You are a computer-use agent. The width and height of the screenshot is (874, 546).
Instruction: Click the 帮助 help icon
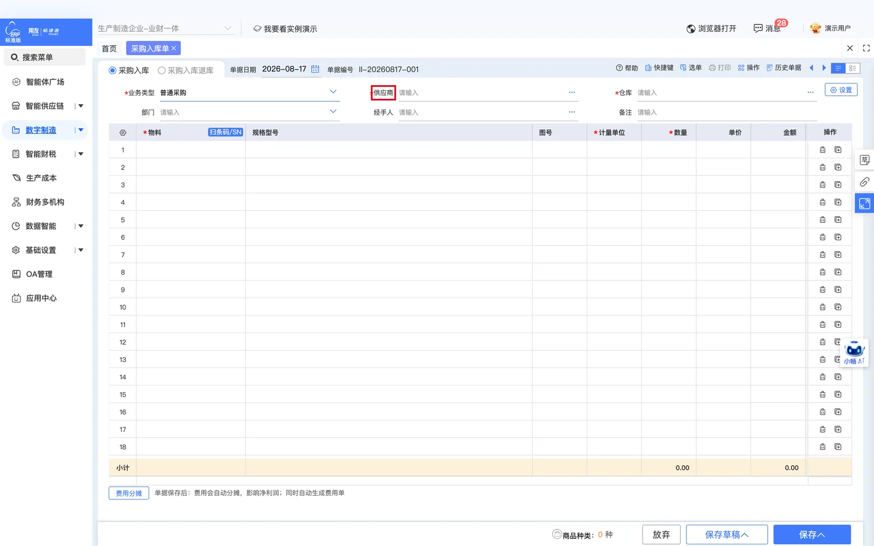pyautogui.click(x=627, y=68)
